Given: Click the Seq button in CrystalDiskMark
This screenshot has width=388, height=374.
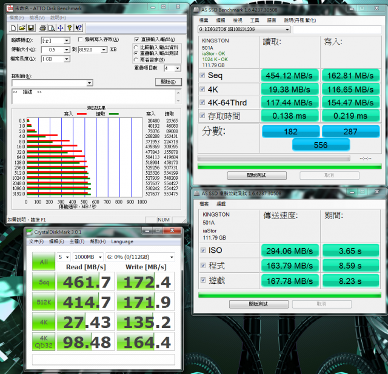Looking at the screenshot, I should click(x=44, y=281).
